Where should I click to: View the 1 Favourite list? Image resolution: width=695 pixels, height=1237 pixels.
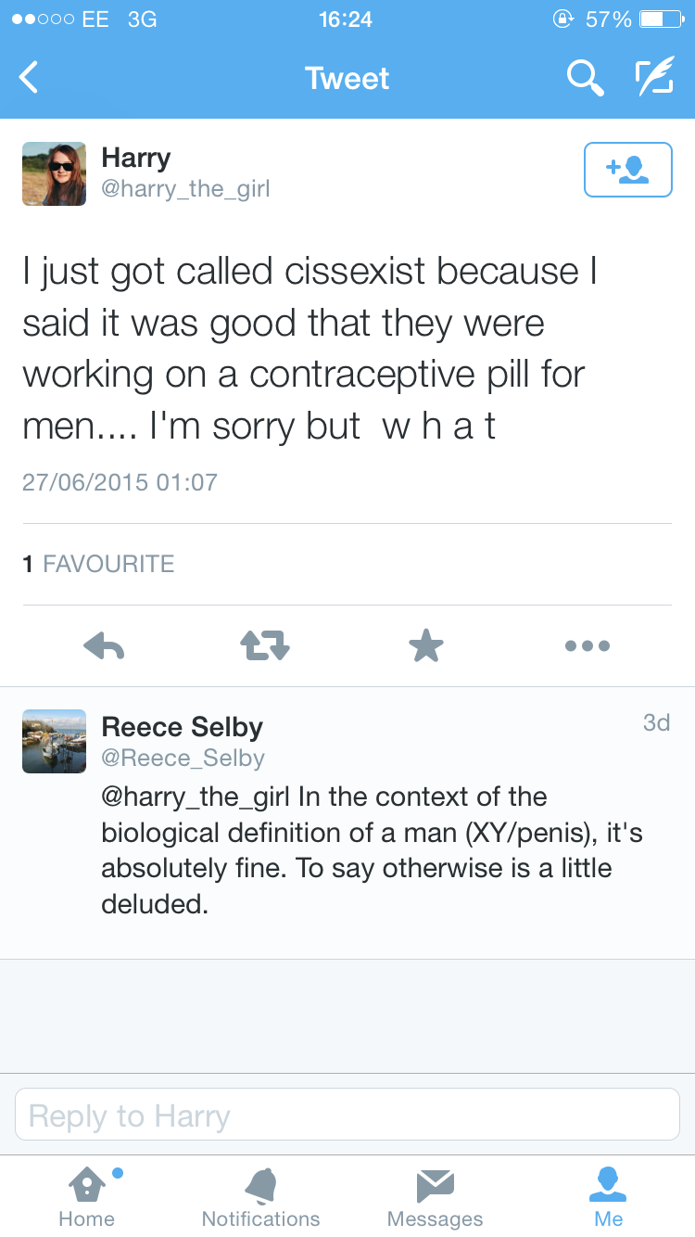click(98, 564)
